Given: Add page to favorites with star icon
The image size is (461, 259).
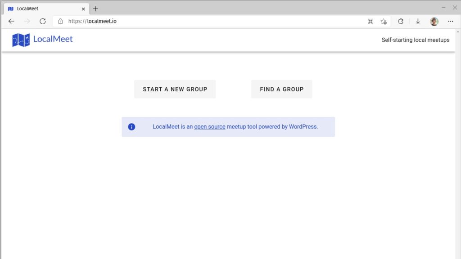Looking at the screenshot, I should point(383,21).
